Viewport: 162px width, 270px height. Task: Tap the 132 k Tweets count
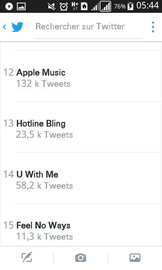(43, 84)
